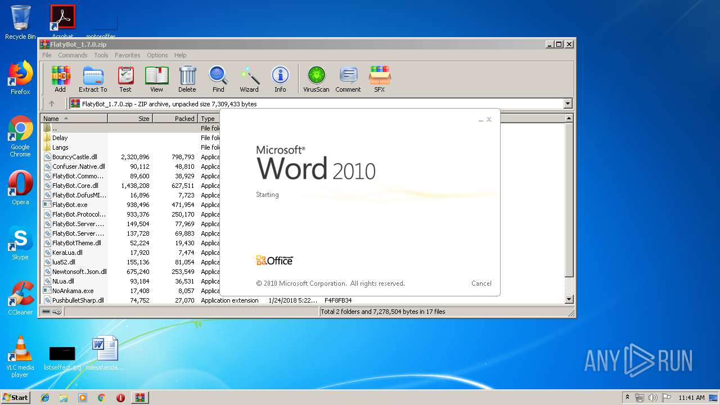Open the Tools menu
The width and height of the screenshot is (720, 405).
click(x=101, y=55)
